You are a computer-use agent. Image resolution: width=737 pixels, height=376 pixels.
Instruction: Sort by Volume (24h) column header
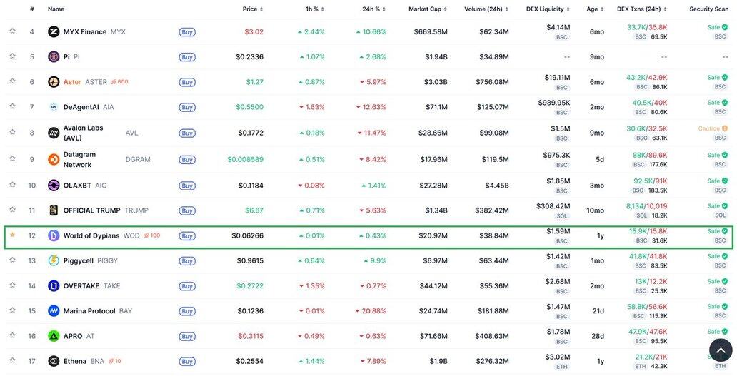[486, 9]
